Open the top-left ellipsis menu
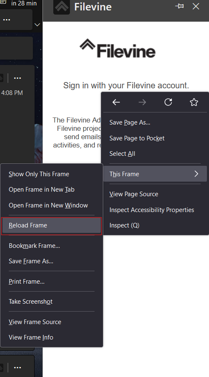Screen dimensions: 209x377 point(7,20)
